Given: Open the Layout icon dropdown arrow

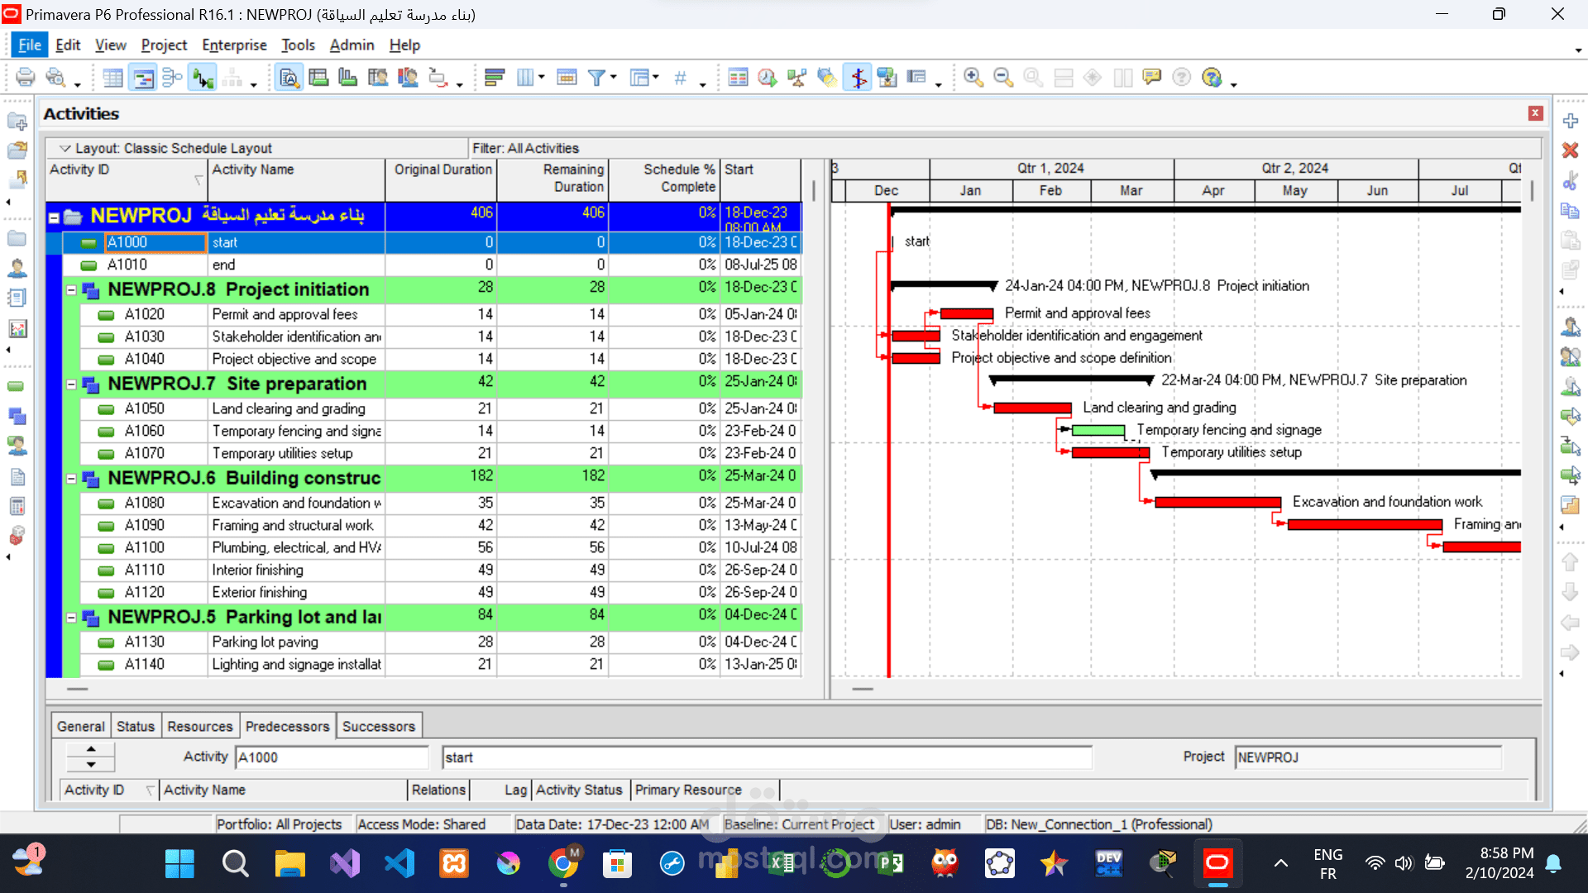Looking at the screenshot, I should pos(655,78).
